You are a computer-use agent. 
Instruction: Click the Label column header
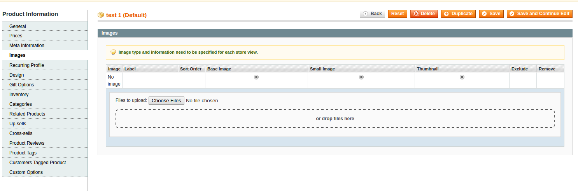[150, 69]
